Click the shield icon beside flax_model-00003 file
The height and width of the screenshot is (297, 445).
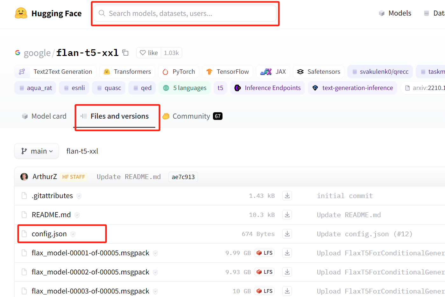(x=155, y=291)
